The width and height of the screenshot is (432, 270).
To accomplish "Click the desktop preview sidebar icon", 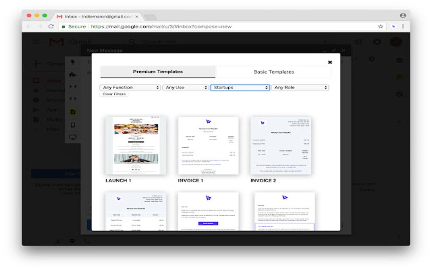I will pyautogui.click(x=73, y=137).
